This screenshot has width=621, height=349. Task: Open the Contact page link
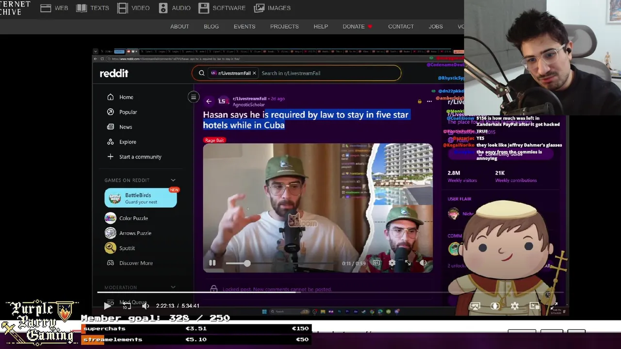401,27
